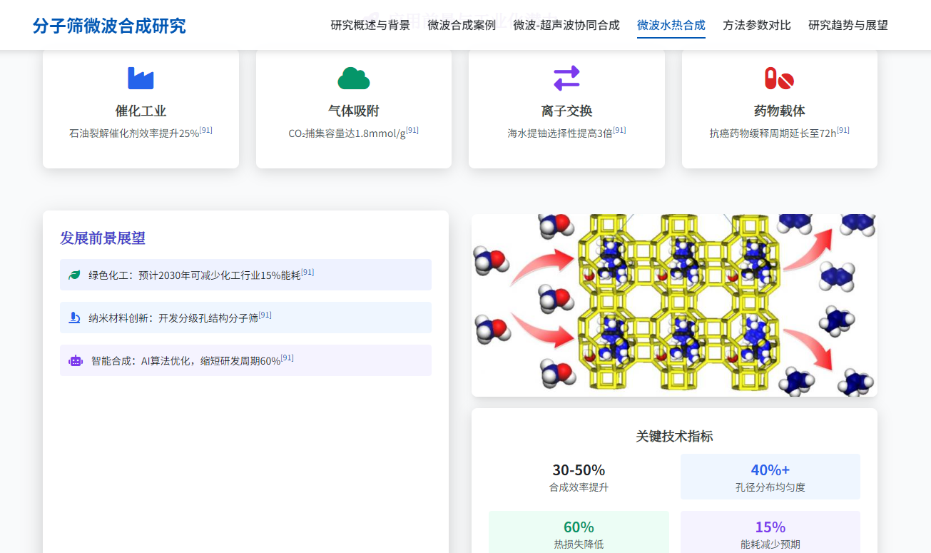Click the 发展前景展望 heading

click(x=103, y=238)
